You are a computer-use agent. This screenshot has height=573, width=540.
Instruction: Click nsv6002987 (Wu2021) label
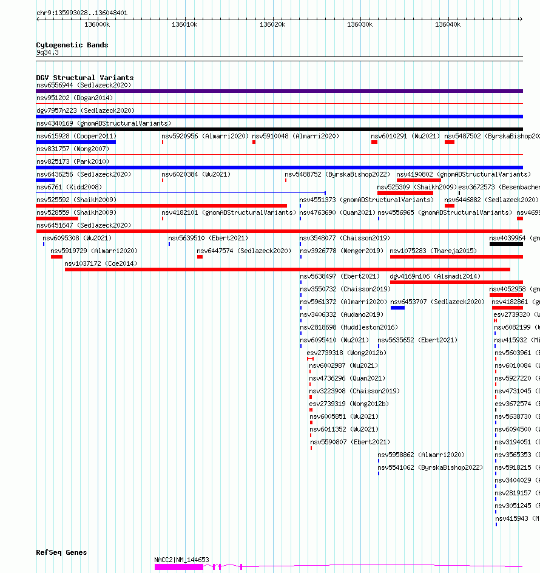point(344,366)
